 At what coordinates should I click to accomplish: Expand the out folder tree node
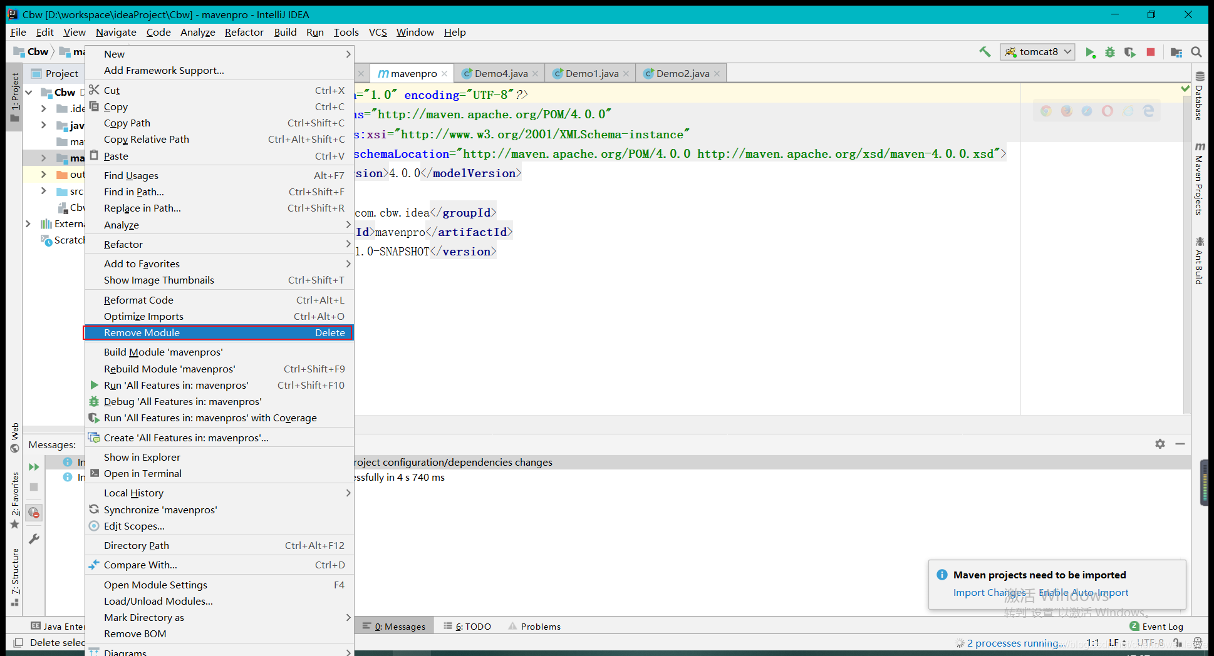tap(43, 174)
